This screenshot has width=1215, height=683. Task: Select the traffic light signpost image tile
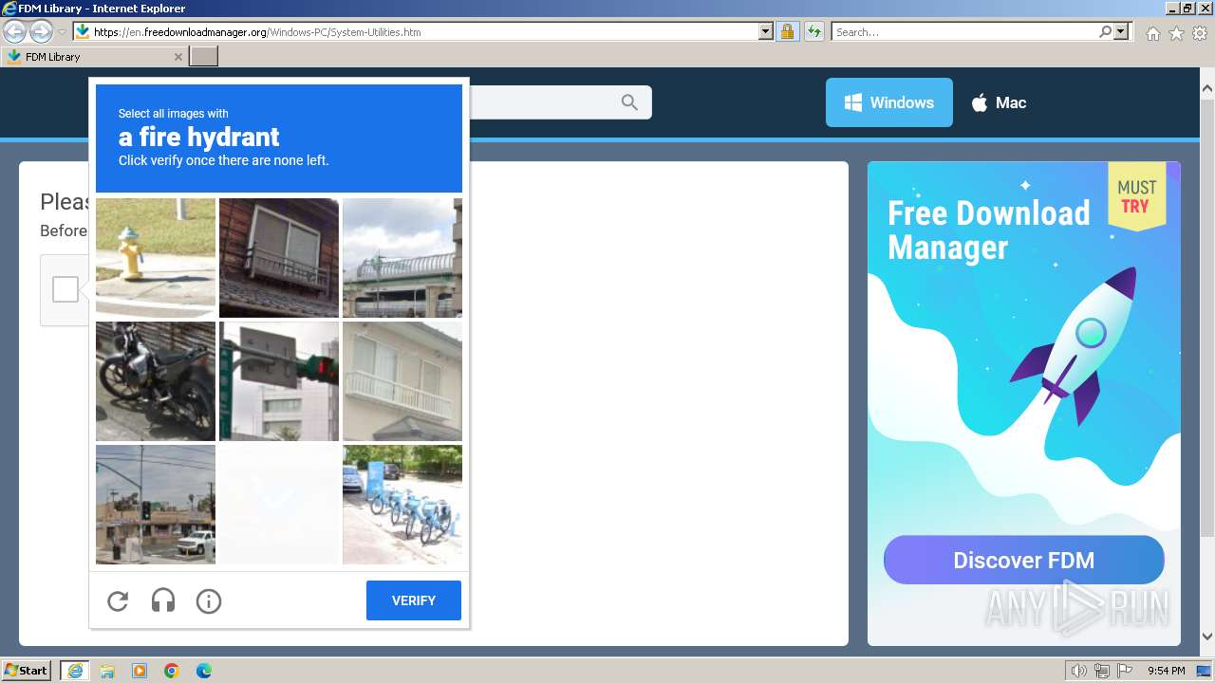point(279,380)
